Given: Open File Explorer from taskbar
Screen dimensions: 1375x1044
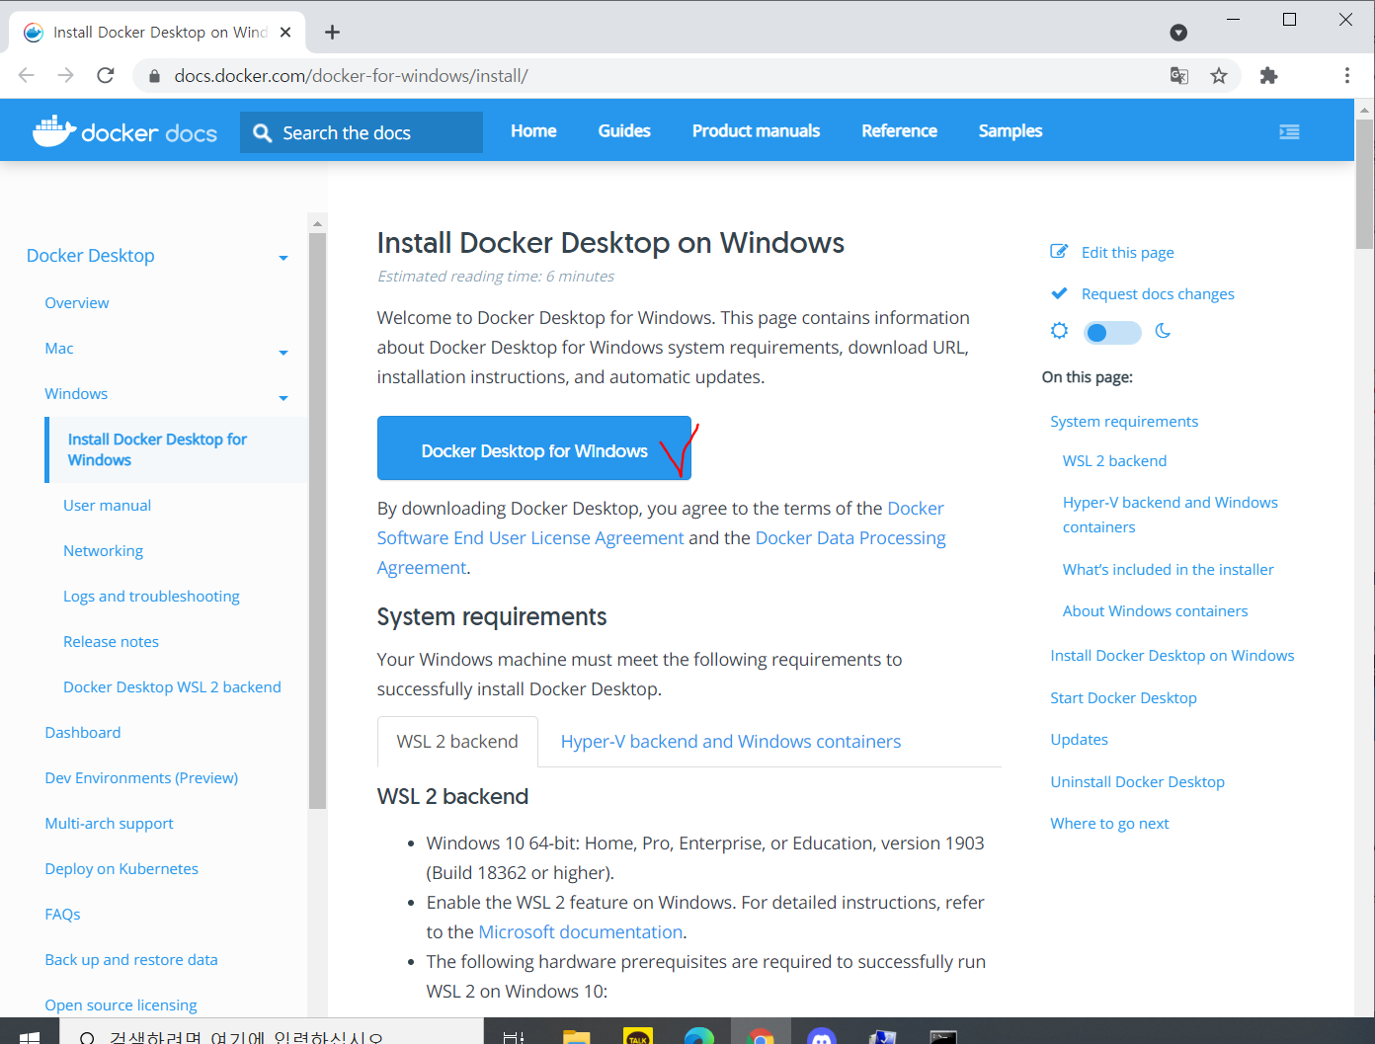Looking at the screenshot, I should tap(576, 1036).
